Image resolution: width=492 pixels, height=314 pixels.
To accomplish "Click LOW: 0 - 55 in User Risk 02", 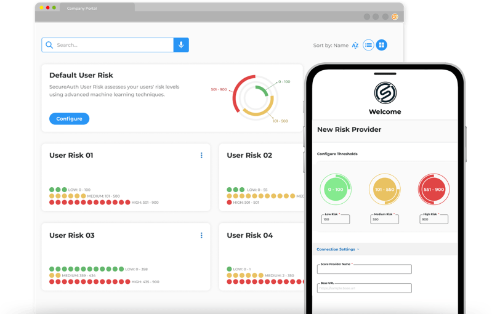I will tap(257, 190).
